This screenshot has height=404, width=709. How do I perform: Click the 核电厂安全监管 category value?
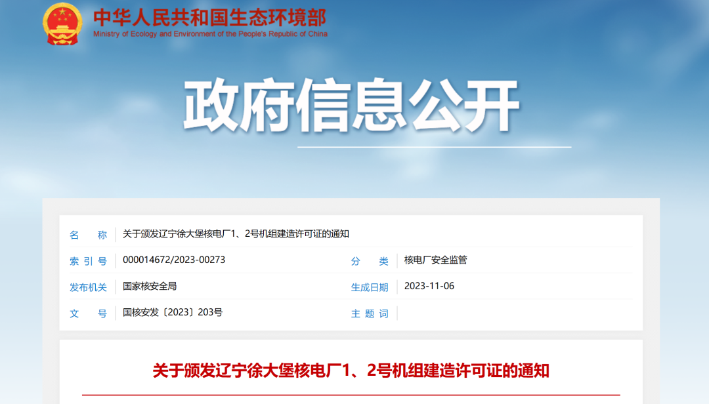coord(436,260)
